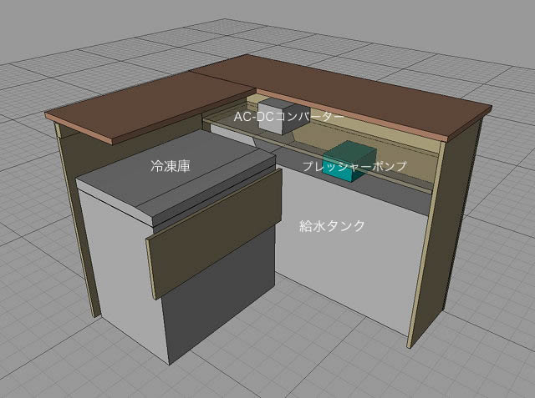This screenshot has width=535, height=398.
Task: Select the teal pressure pump box
Action: coord(349,161)
